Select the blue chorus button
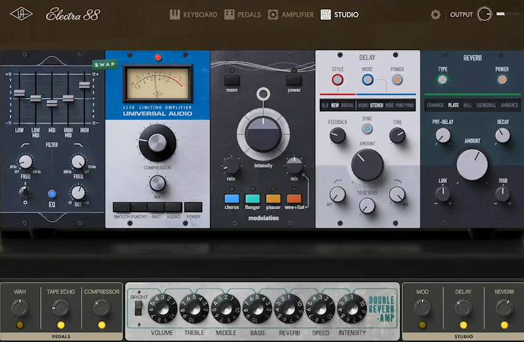 pyautogui.click(x=232, y=199)
